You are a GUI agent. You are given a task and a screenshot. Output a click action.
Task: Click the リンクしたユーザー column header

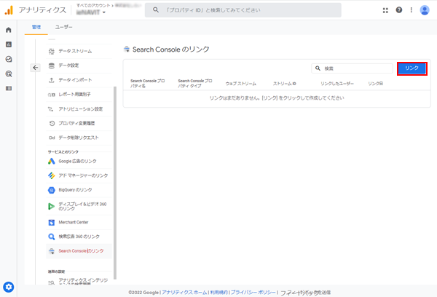[x=337, y=84]
